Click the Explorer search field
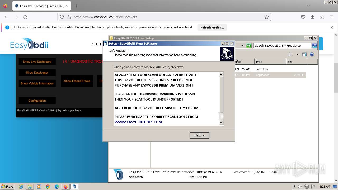338x190 pixels. 282,46
